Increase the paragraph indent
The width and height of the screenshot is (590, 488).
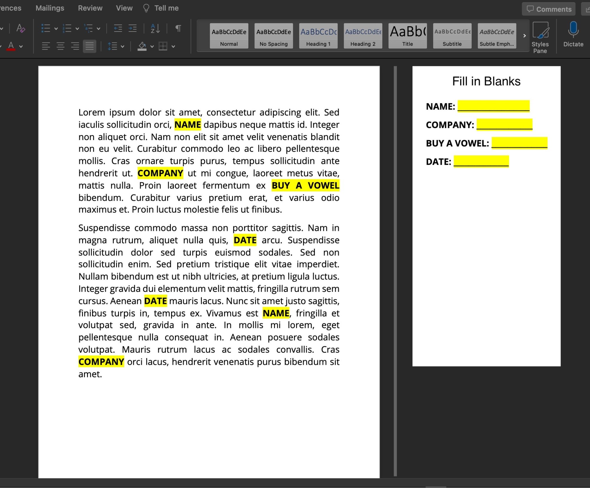[133, 28]
